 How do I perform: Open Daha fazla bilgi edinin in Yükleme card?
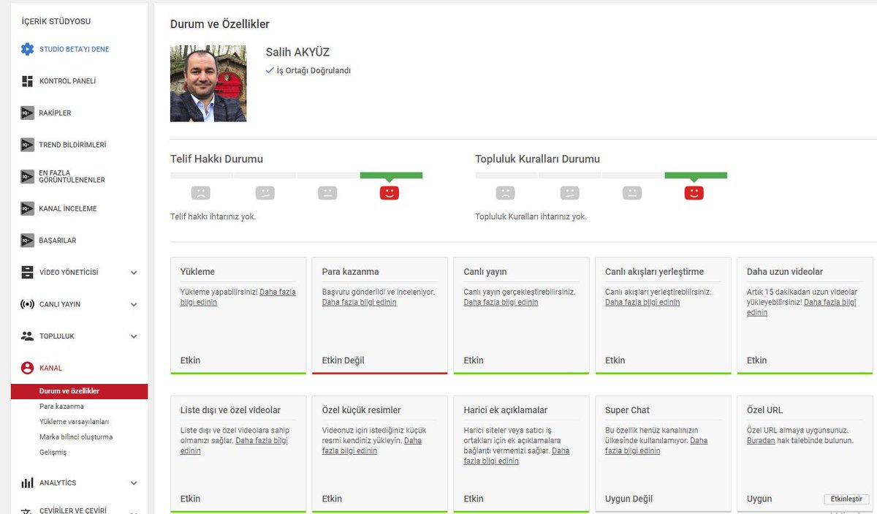pos(238,297)
